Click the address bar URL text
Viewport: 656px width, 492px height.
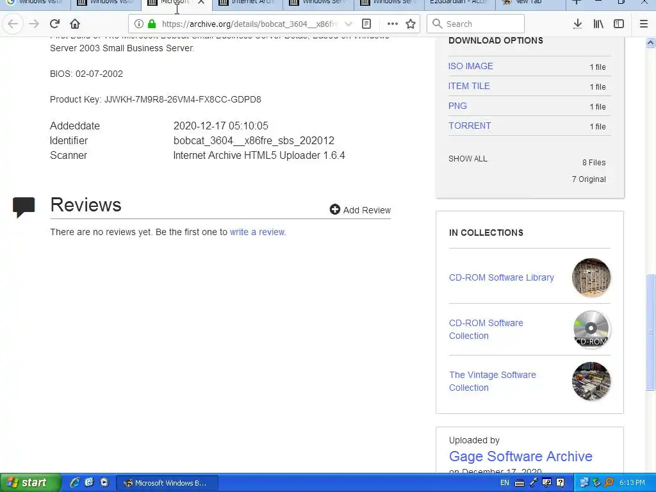249,24
